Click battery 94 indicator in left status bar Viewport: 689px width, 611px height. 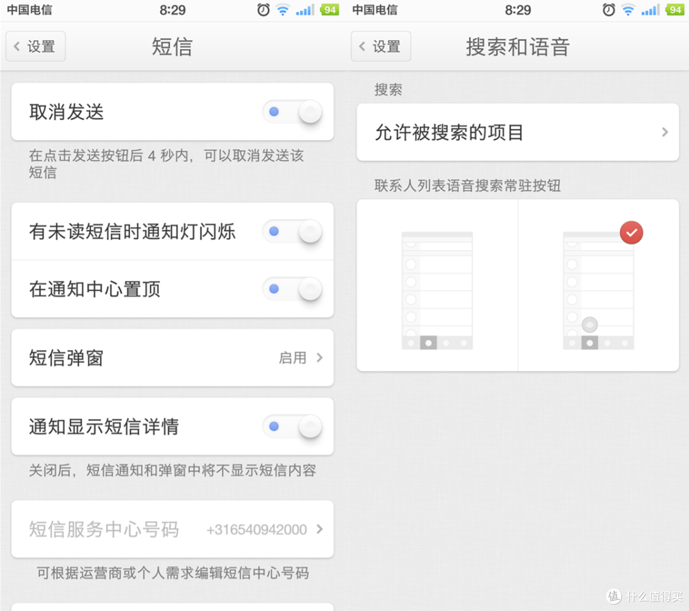click(330, 10)
